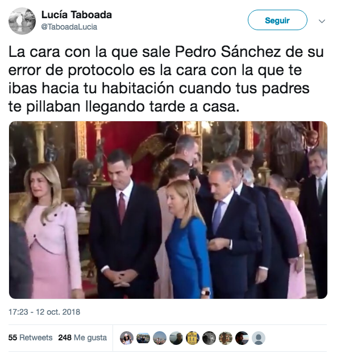This screenshot has height=354, width=337.
Task: View the 248 Me gusta list
Action: pyautogui.click(x=82, y=337)
